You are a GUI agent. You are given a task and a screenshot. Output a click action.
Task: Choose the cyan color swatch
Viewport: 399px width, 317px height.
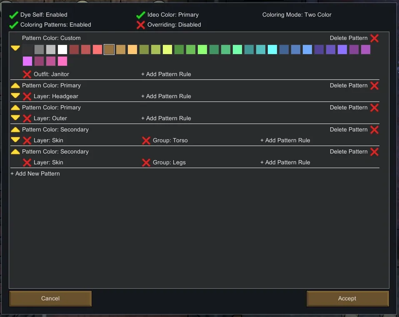272,50
